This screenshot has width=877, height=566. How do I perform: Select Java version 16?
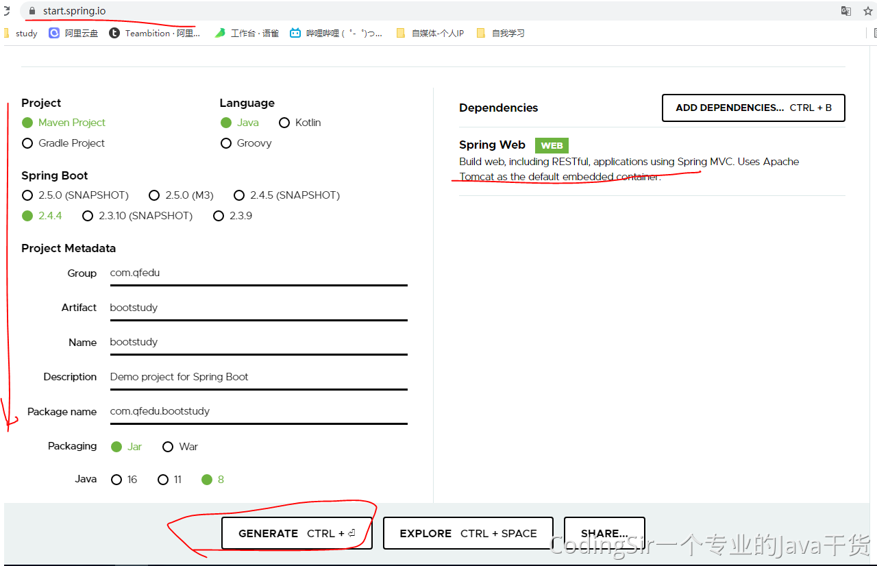click(125, 480)
